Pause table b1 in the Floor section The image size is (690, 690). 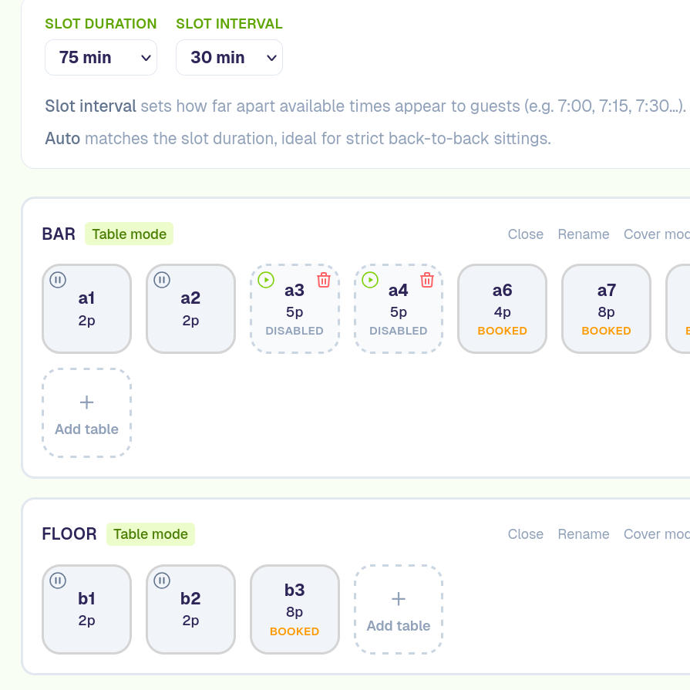[x=58, y=581]
